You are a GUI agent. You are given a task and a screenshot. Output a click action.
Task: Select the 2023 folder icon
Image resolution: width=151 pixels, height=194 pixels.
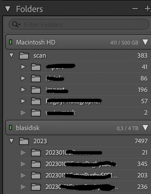pos(24,141)
